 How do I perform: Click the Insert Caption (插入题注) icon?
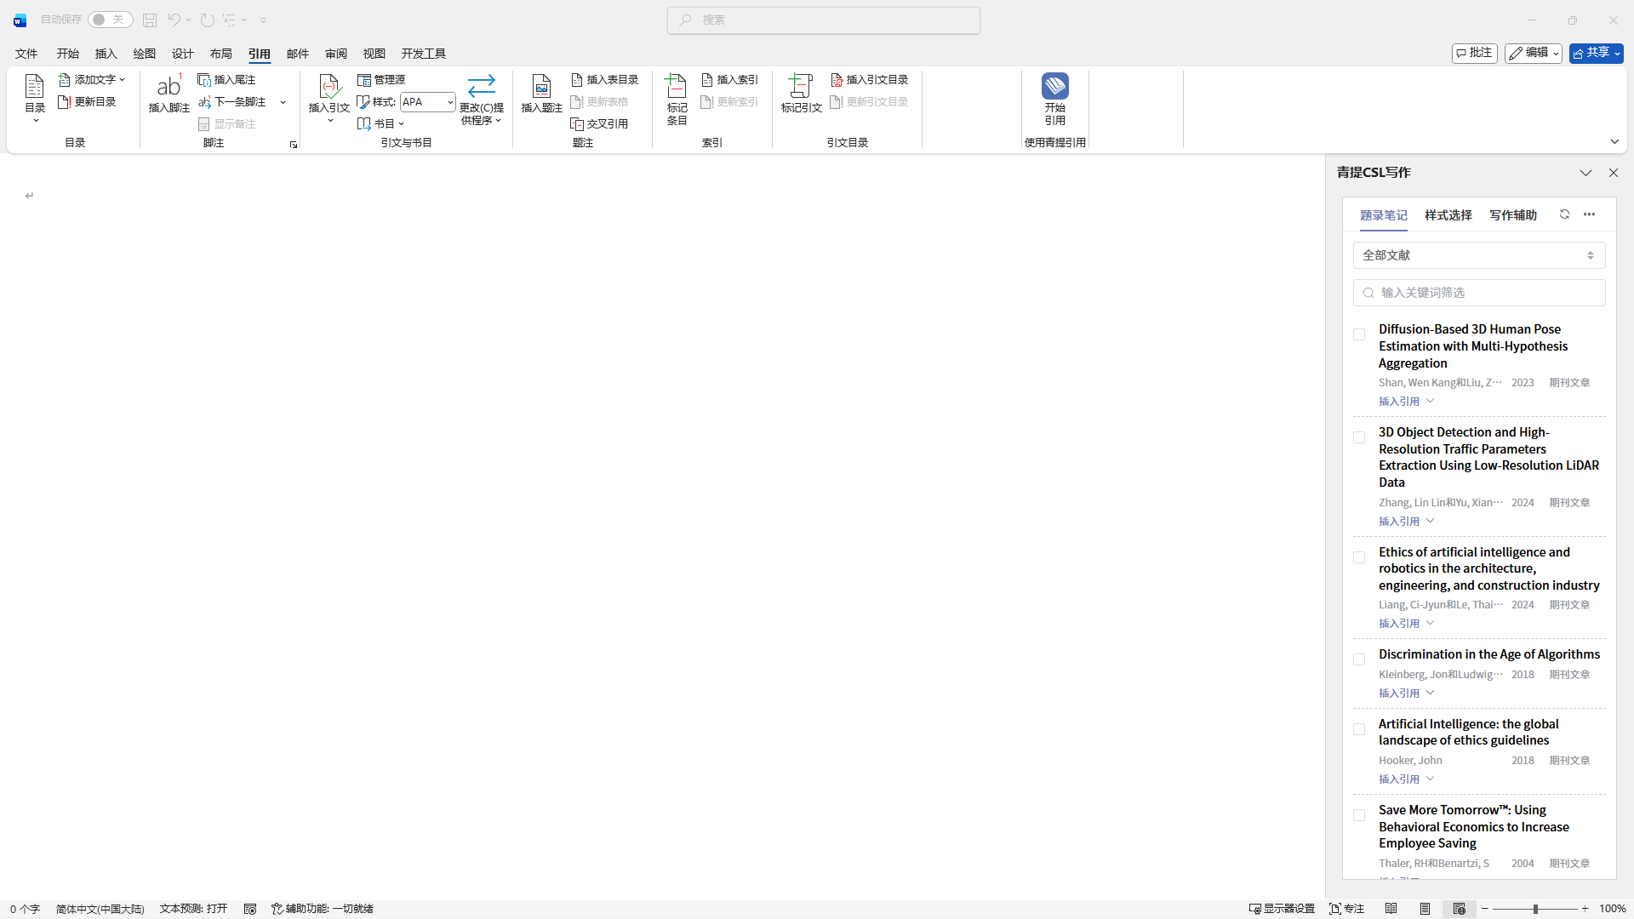(541, 86)
